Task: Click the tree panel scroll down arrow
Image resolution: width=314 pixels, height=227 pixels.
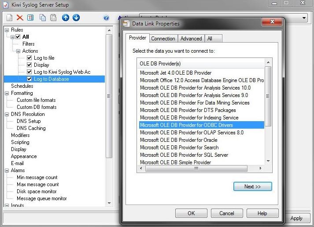Action: (x=109, y=203)
